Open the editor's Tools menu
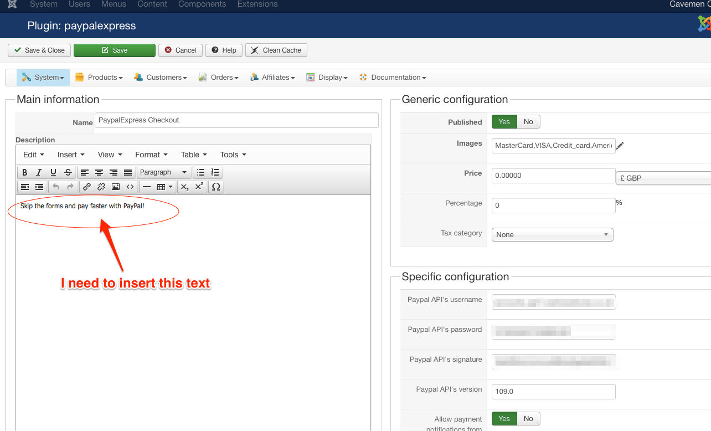 click(x=233, y=155)
